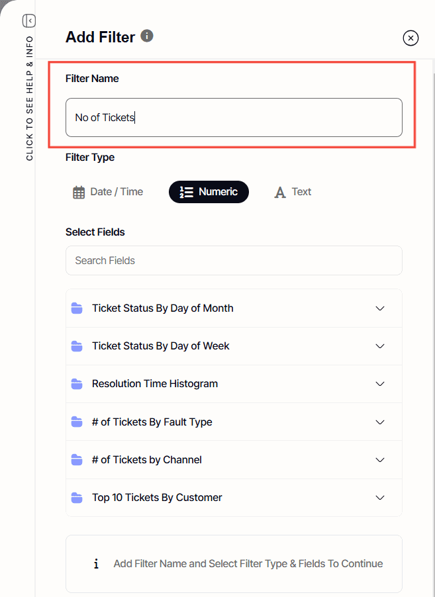Click the Top 10 Tickets By Customer folder icon
Image resolution: width=435 pixels, height=597 pixels.
[x=77, y=498]
